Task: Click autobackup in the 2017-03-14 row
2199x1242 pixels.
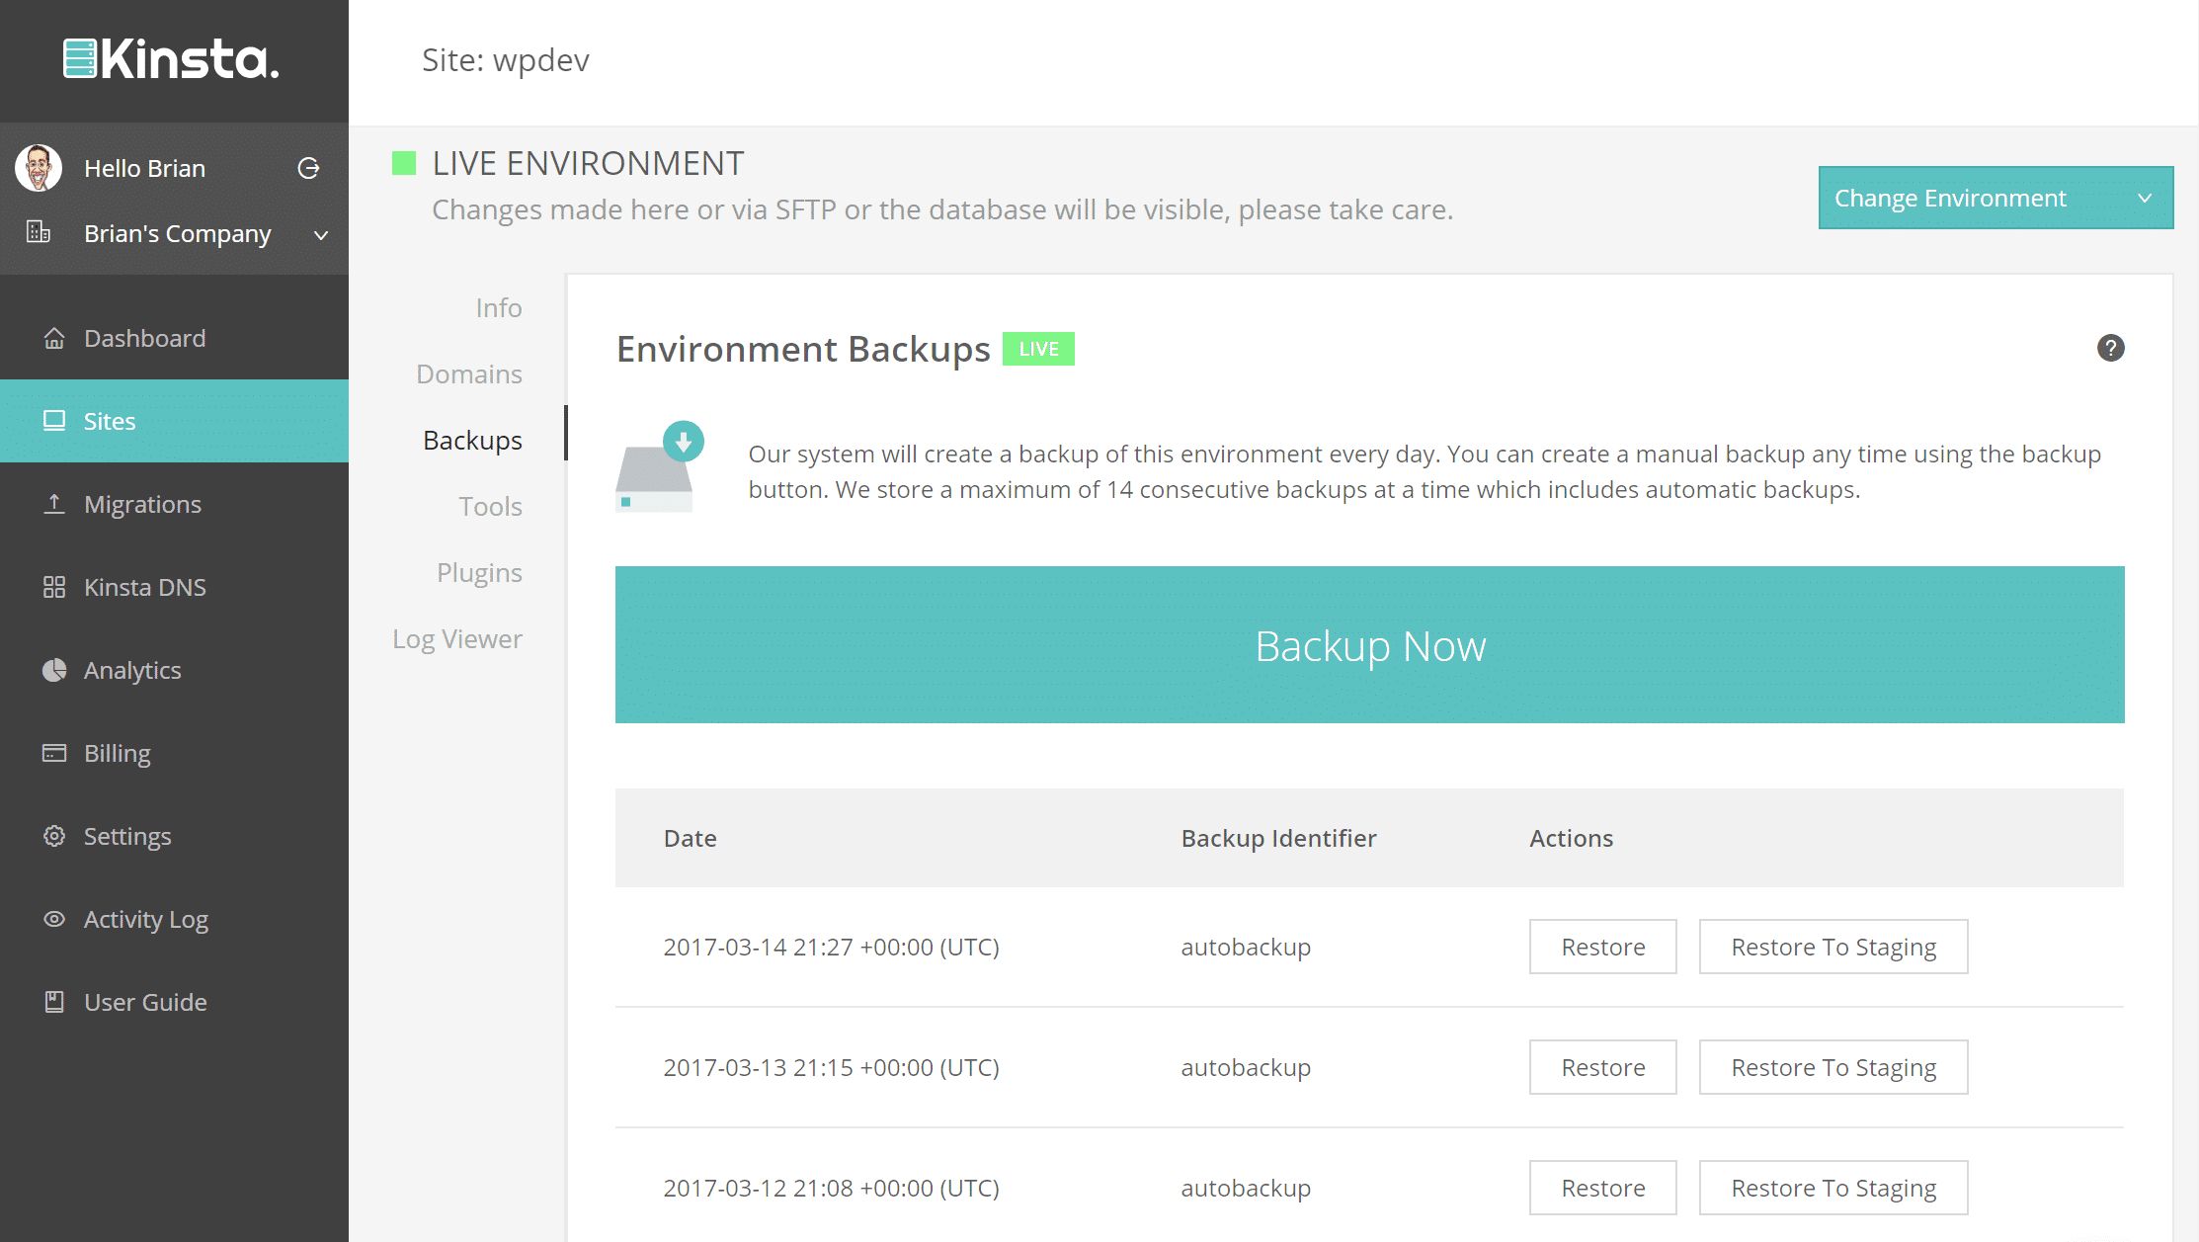Action: tap(1246, 947)
